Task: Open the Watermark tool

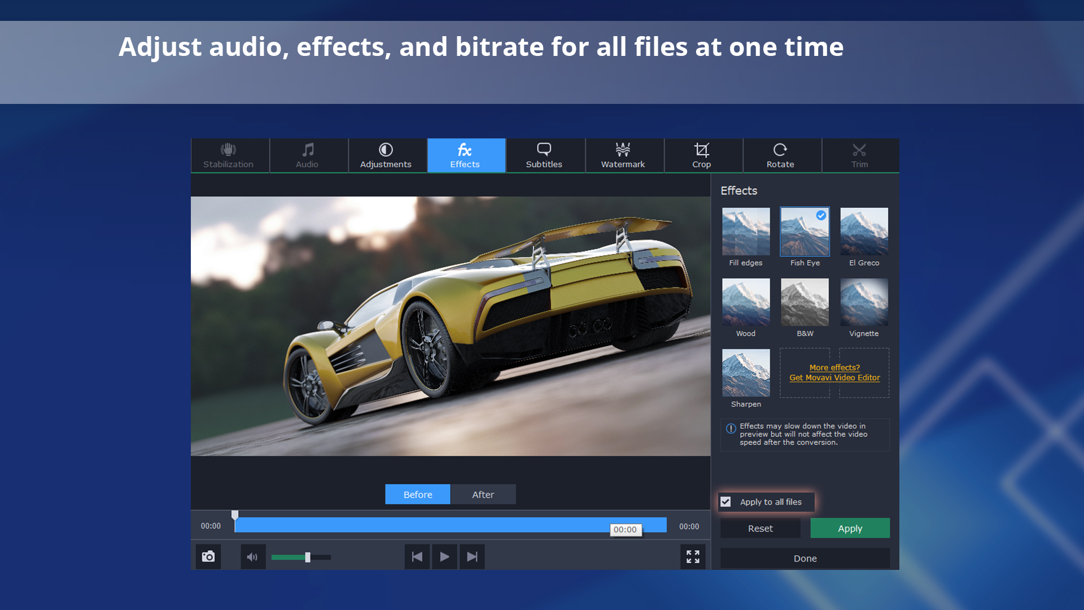Action: point(623,150)
